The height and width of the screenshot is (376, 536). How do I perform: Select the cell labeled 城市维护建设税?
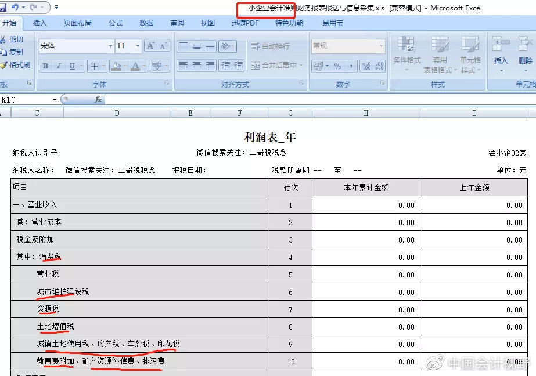(x=140, y=292)
